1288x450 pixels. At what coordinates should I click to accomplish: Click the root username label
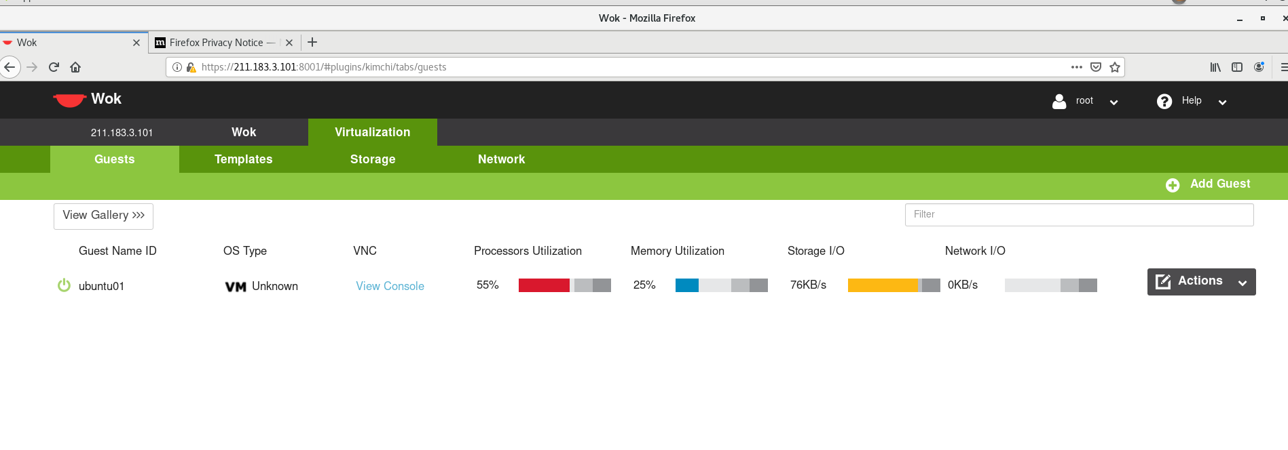[1084, 100]
